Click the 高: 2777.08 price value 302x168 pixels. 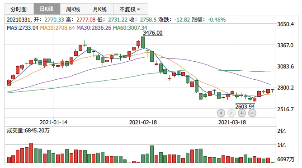pyautogui.click(x=86, y=19)
